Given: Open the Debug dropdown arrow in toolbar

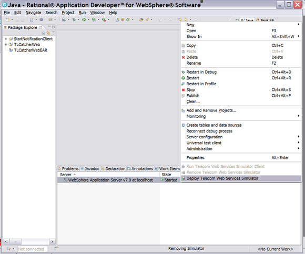Looking at the screenshot, I should 78,19.
